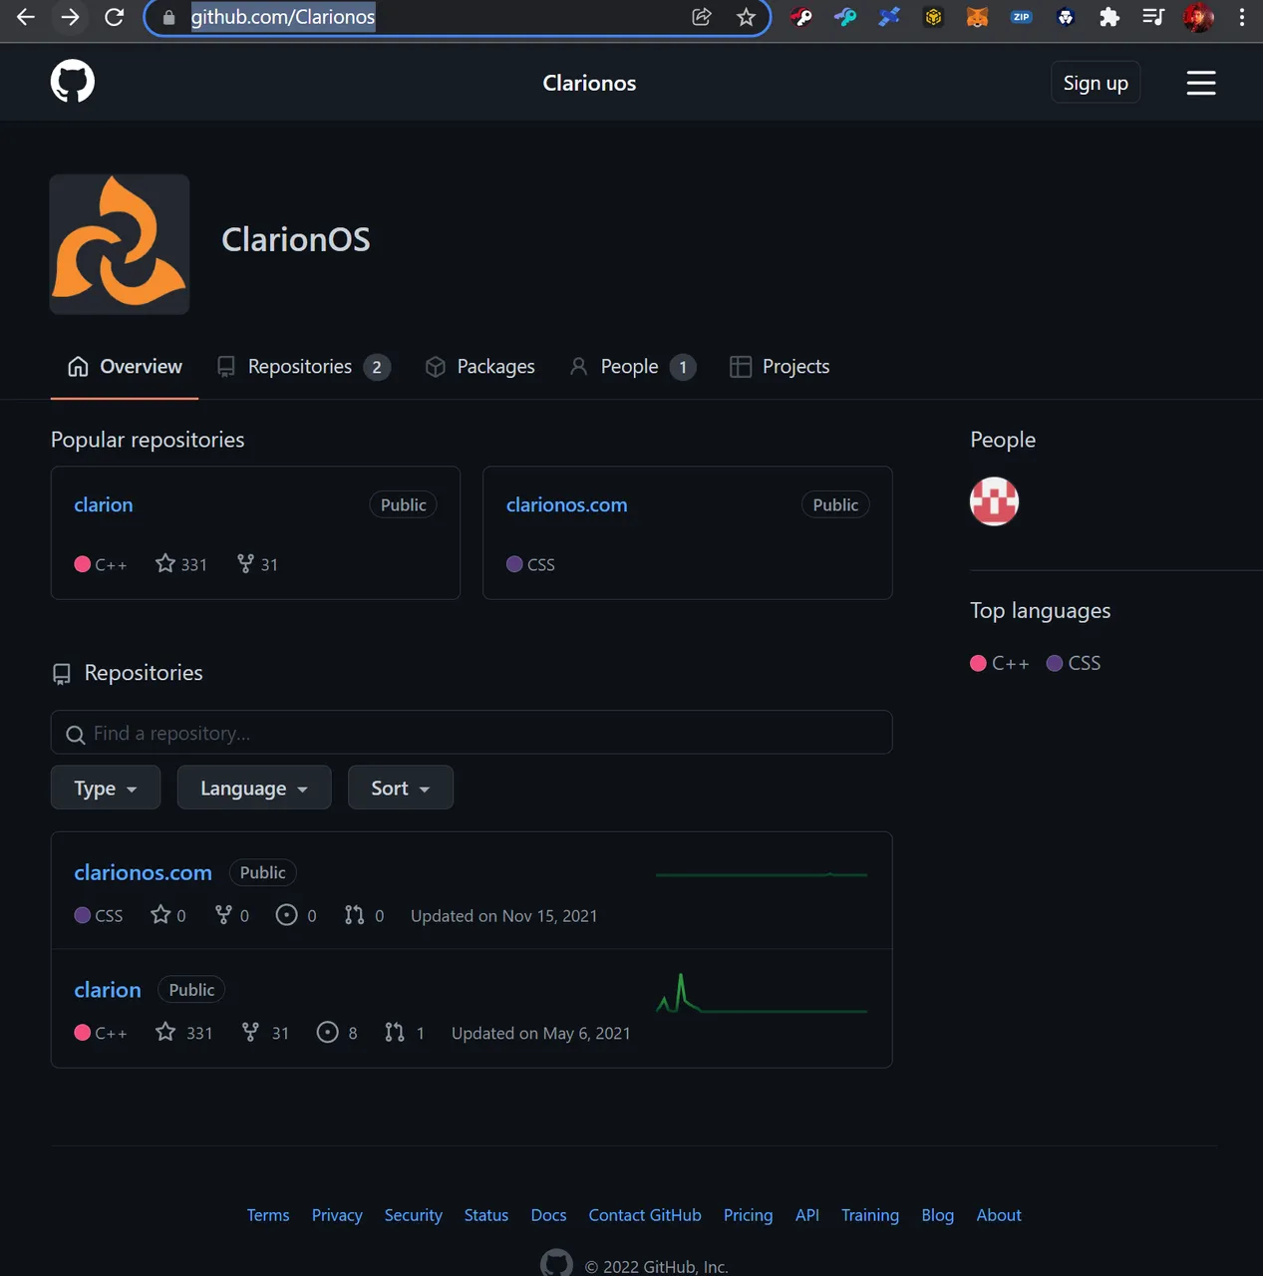This screenshot has height=1276, width=1263.
Task: Click the GitHub logo in the footer
Action: coord(556,1263)
